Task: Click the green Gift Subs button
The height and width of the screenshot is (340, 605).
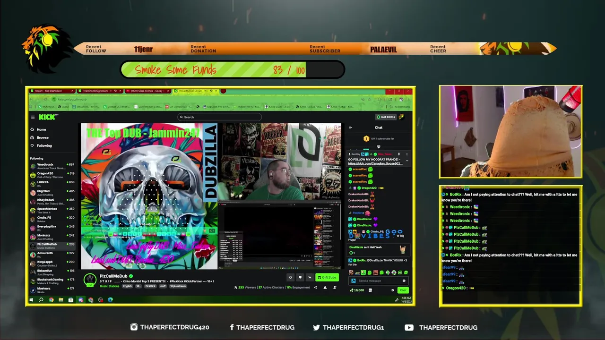Action: pos(327,277)
